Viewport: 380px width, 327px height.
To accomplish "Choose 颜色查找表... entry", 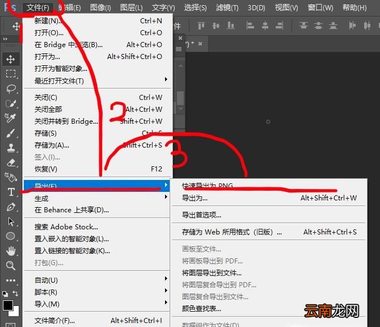I will coord(269,309).
